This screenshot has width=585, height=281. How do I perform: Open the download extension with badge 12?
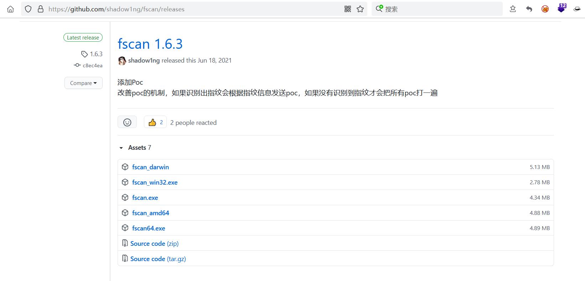click(561, 8)
